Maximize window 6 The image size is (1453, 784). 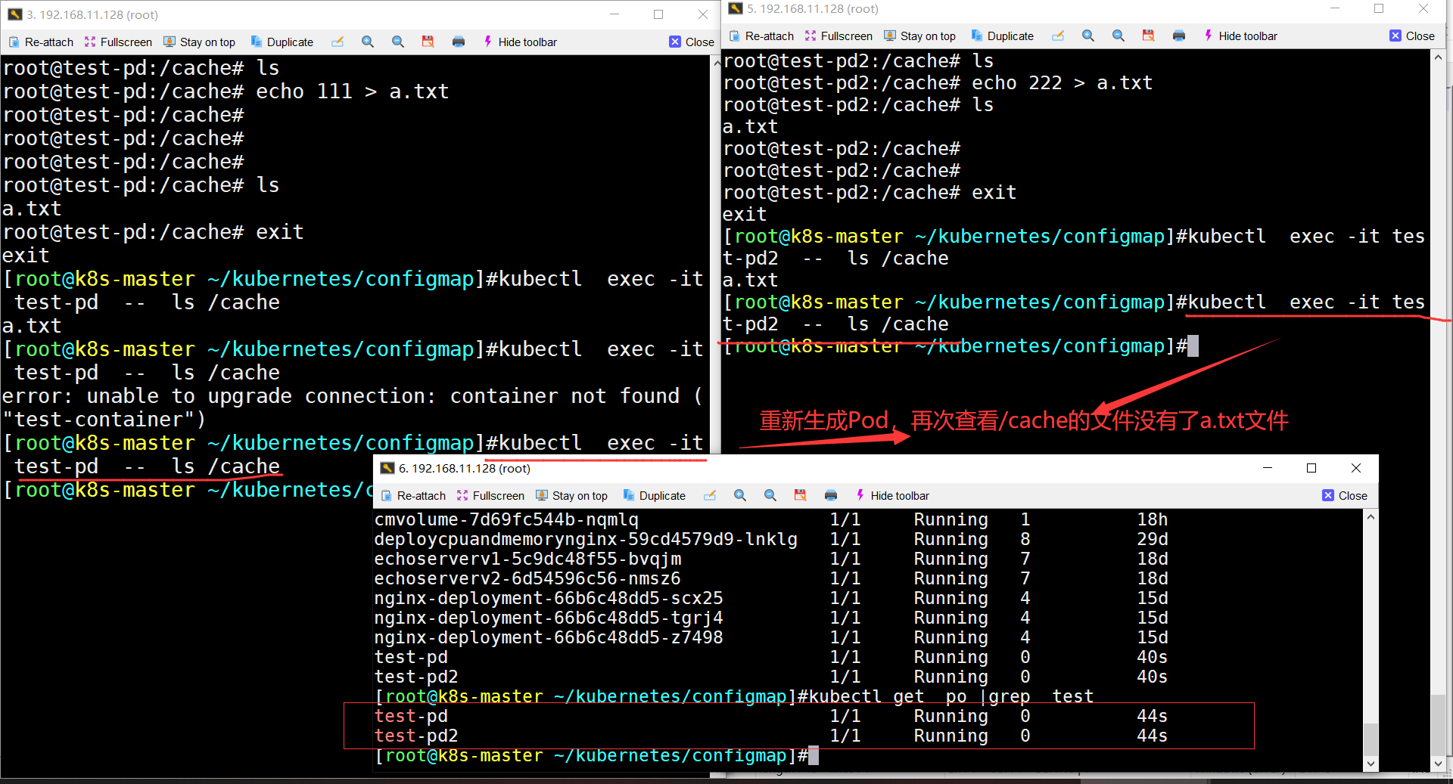(1311, 468)
